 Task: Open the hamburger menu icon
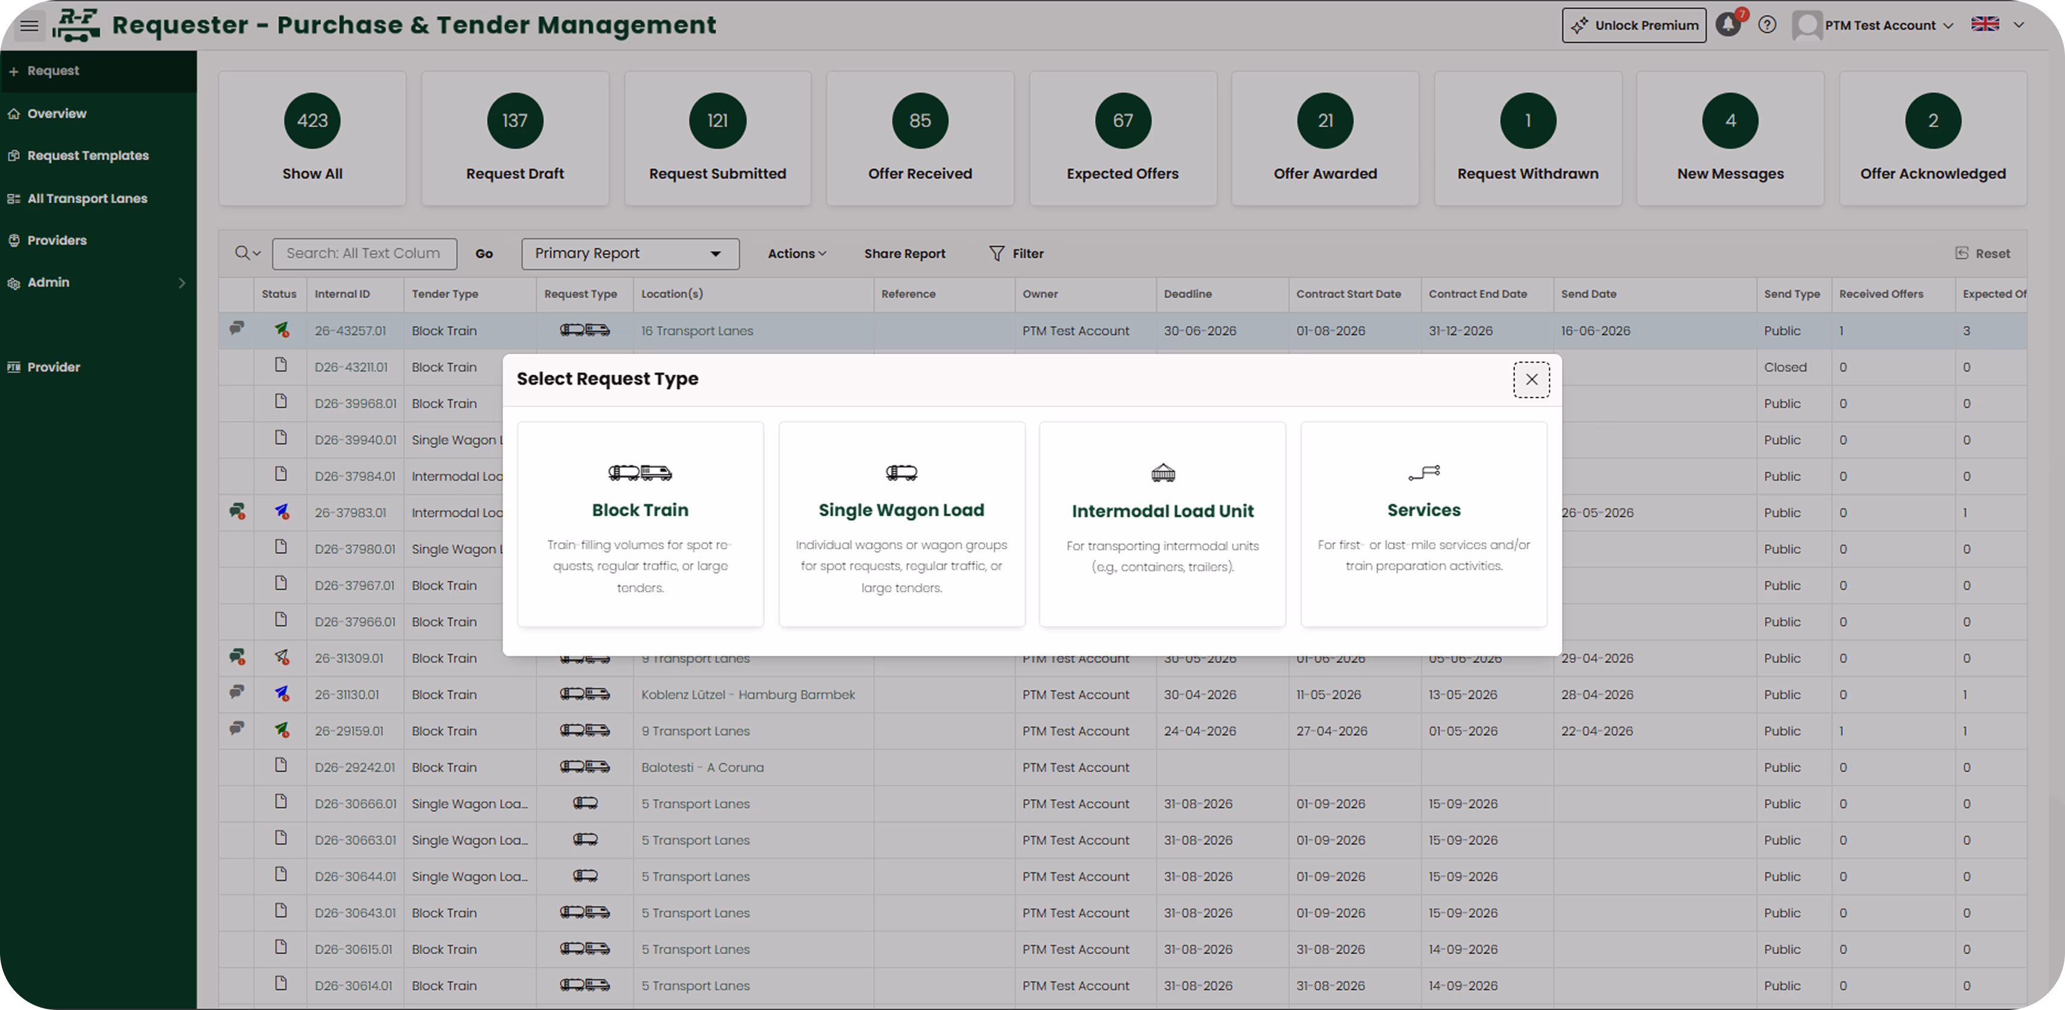click(x=29, y=26)
